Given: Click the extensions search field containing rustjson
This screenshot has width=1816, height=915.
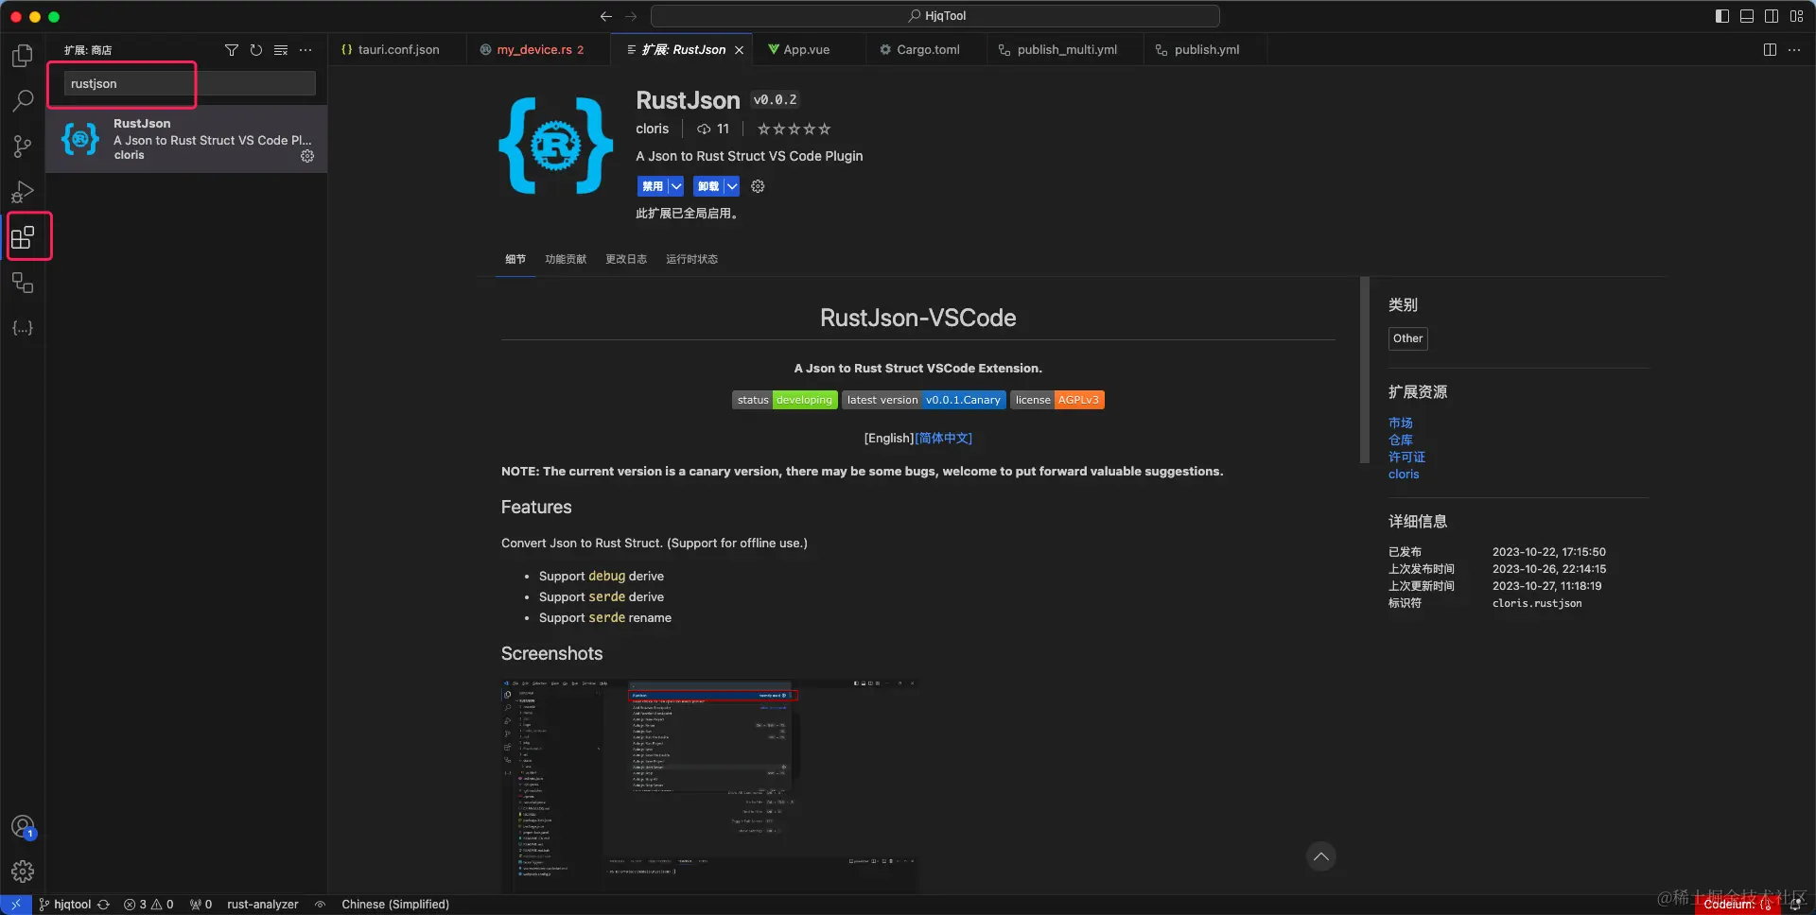Looking at the screenshot, I should (x=190, y=83).
